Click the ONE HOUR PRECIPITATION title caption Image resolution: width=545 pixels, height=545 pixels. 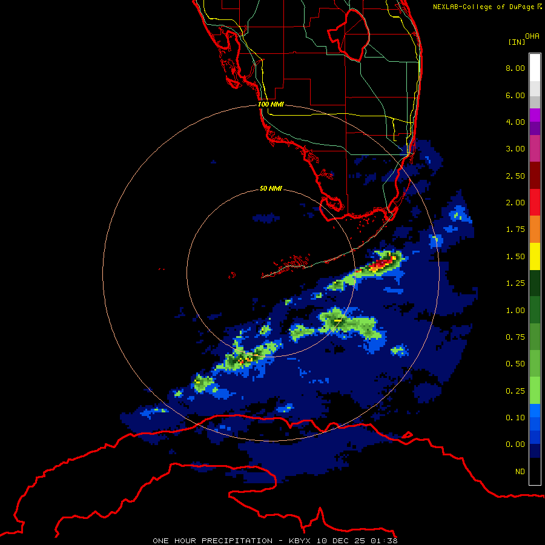pyautogui.click(x=275, y=541)
